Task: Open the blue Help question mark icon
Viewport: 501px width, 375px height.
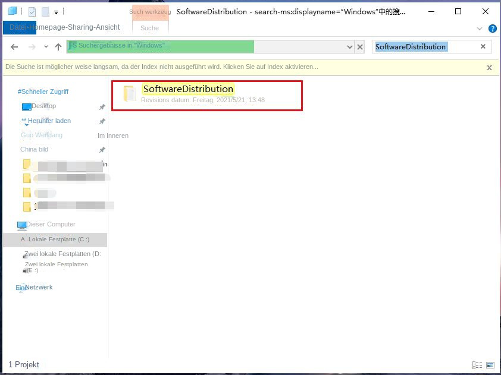Action: click(492, 29)
